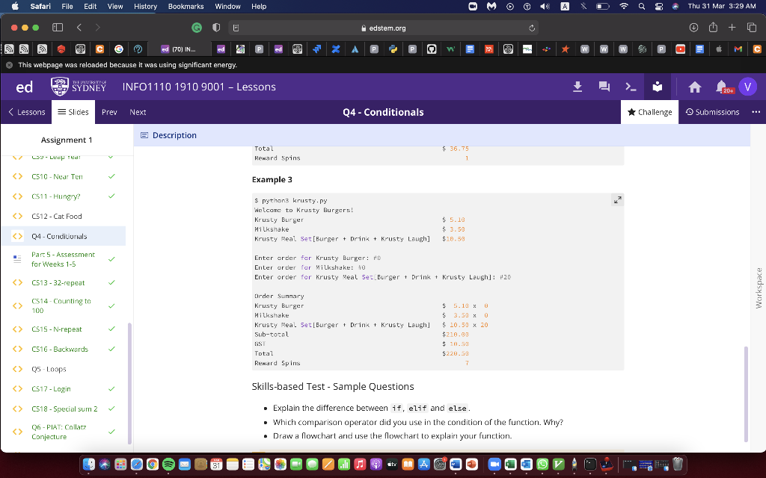The width and height of the screenshot is (766, 478).
Task: Open the History menu in the menu bar
Action: click(144, 6)
